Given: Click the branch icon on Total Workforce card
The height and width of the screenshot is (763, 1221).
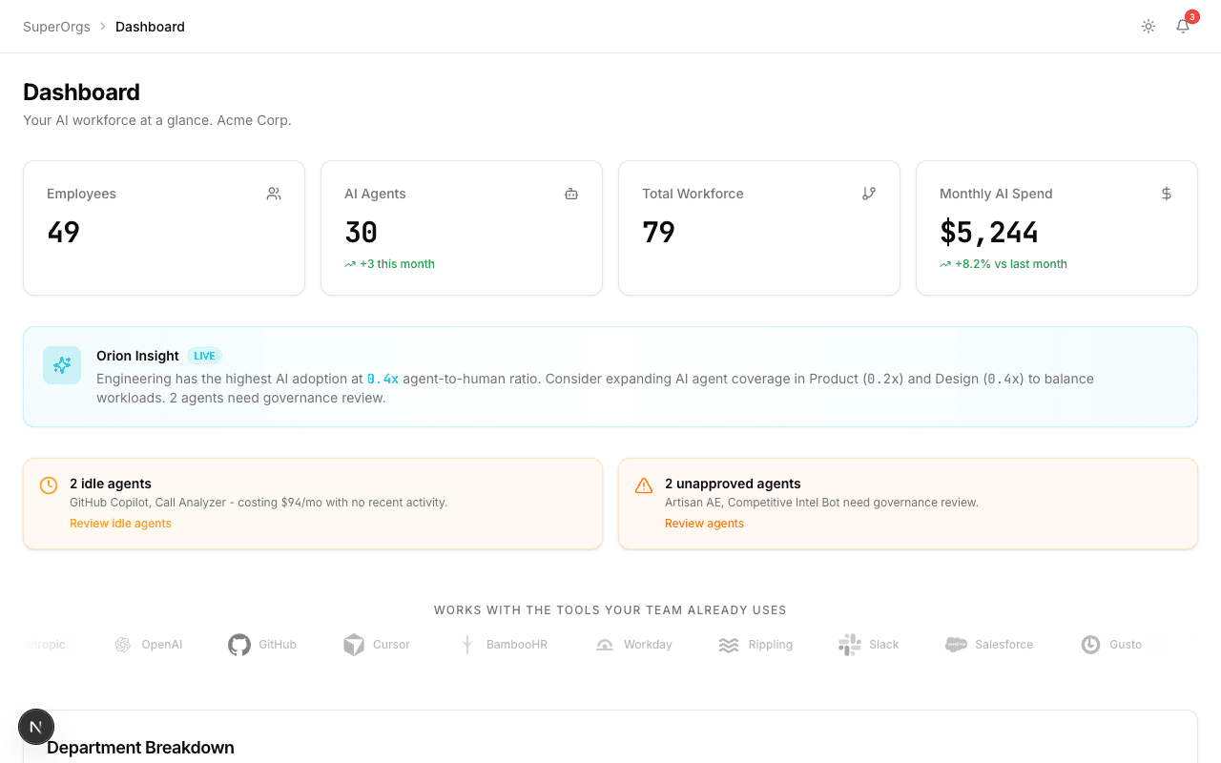Looking at the screenshot, I should point(868,193).
